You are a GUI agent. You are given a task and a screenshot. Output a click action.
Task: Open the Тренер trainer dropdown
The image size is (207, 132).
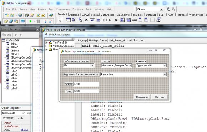tap(130, 65)
